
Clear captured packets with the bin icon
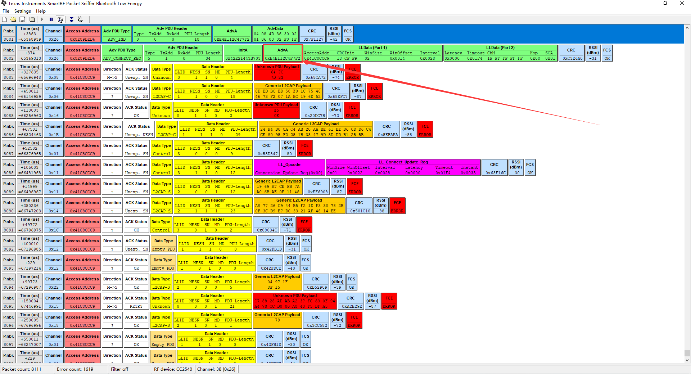60,19
